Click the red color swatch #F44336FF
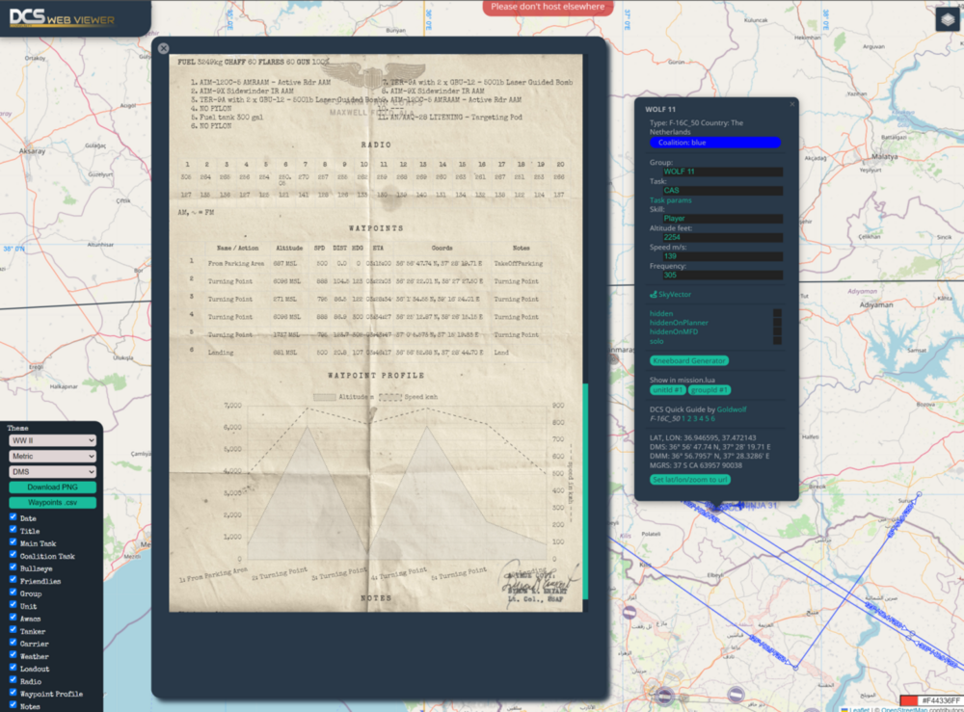The width and height of the screenshot is (964, 712). 909,700
